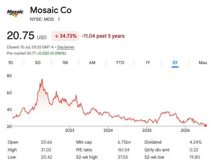Click the P/E ratio value 161.54
The height and width of the screenshot is (164, 213).
(x=124, y=150)
